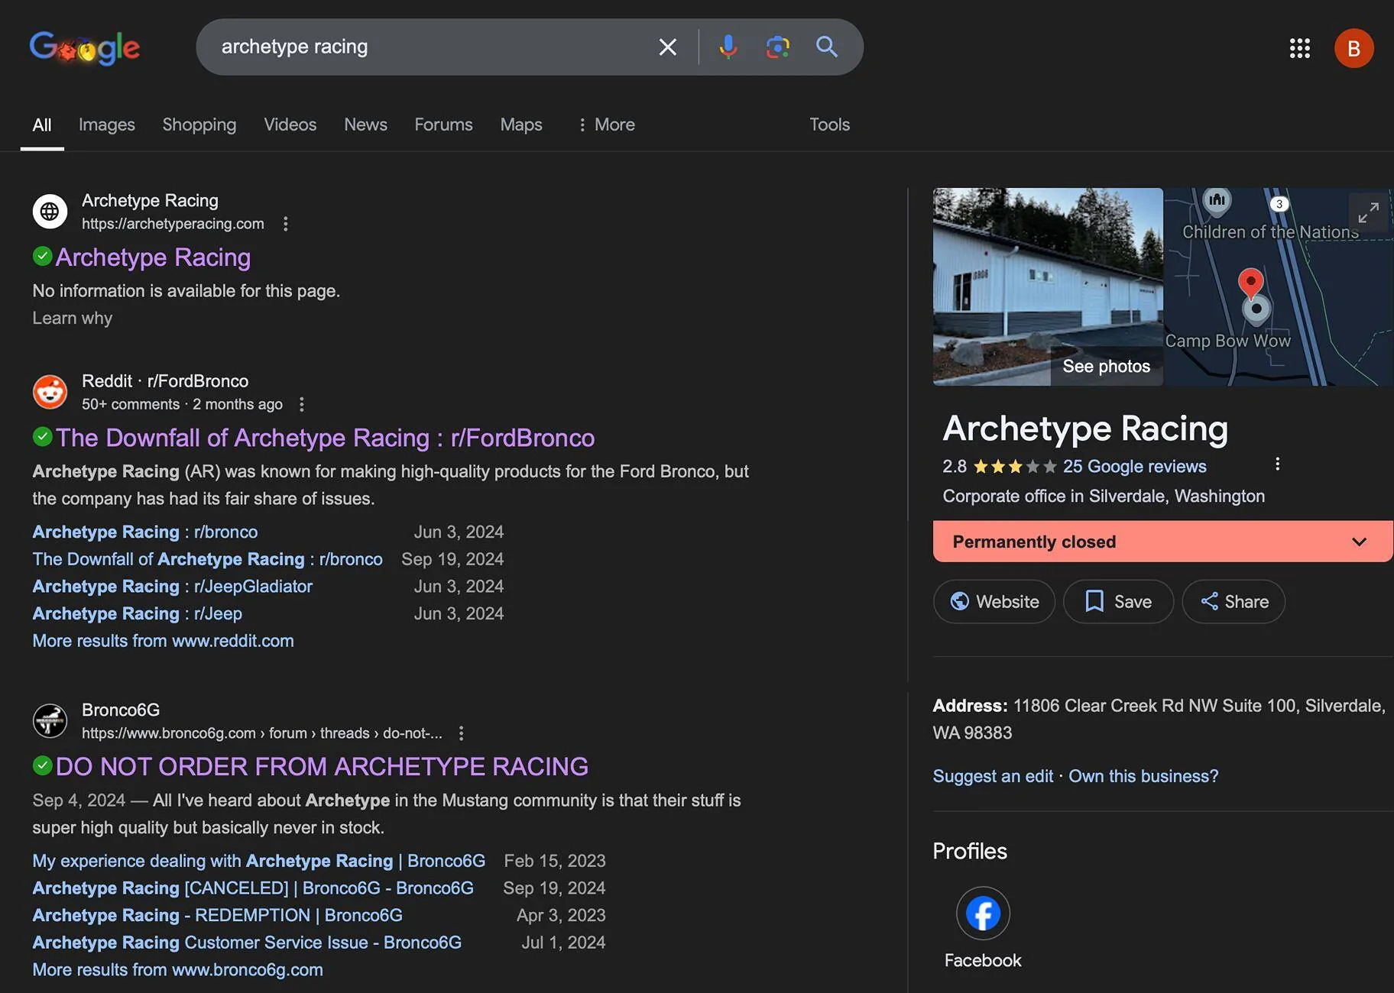Expand the map to full view
Screen dimensions: 1394x993
pos(1368,212)
